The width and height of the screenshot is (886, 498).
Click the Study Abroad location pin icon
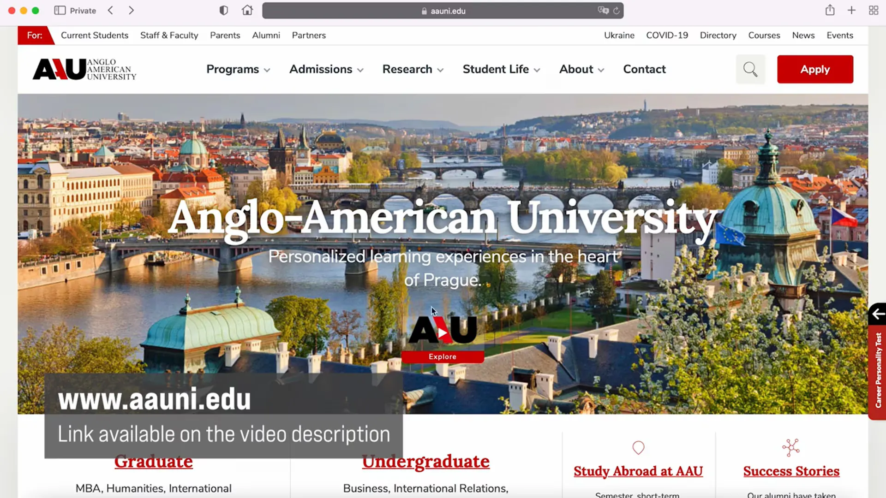(638, 448)
